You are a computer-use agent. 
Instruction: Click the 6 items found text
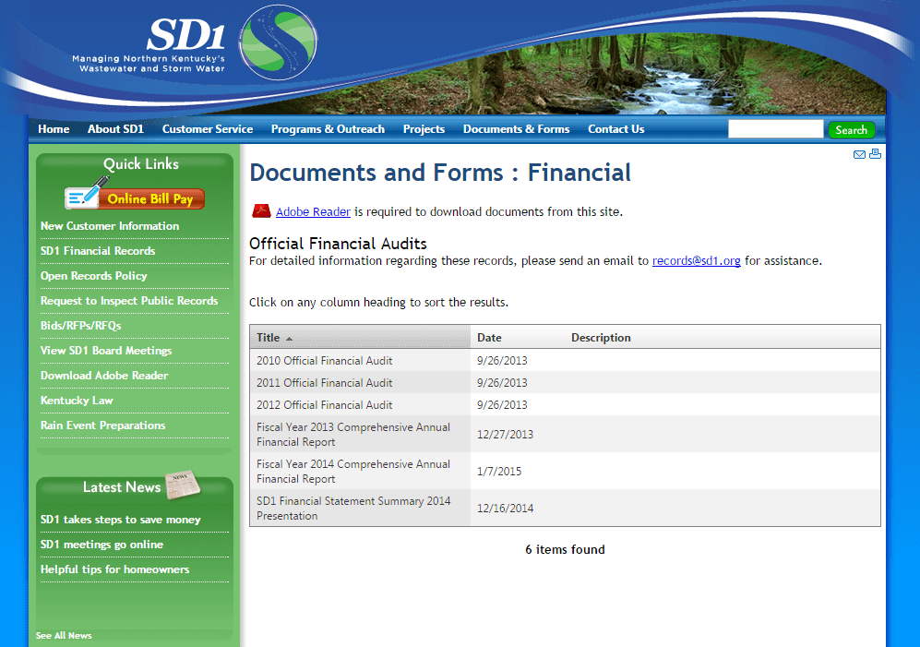[565, 549]
